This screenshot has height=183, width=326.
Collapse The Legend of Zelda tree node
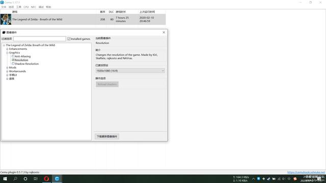[4, 45]
